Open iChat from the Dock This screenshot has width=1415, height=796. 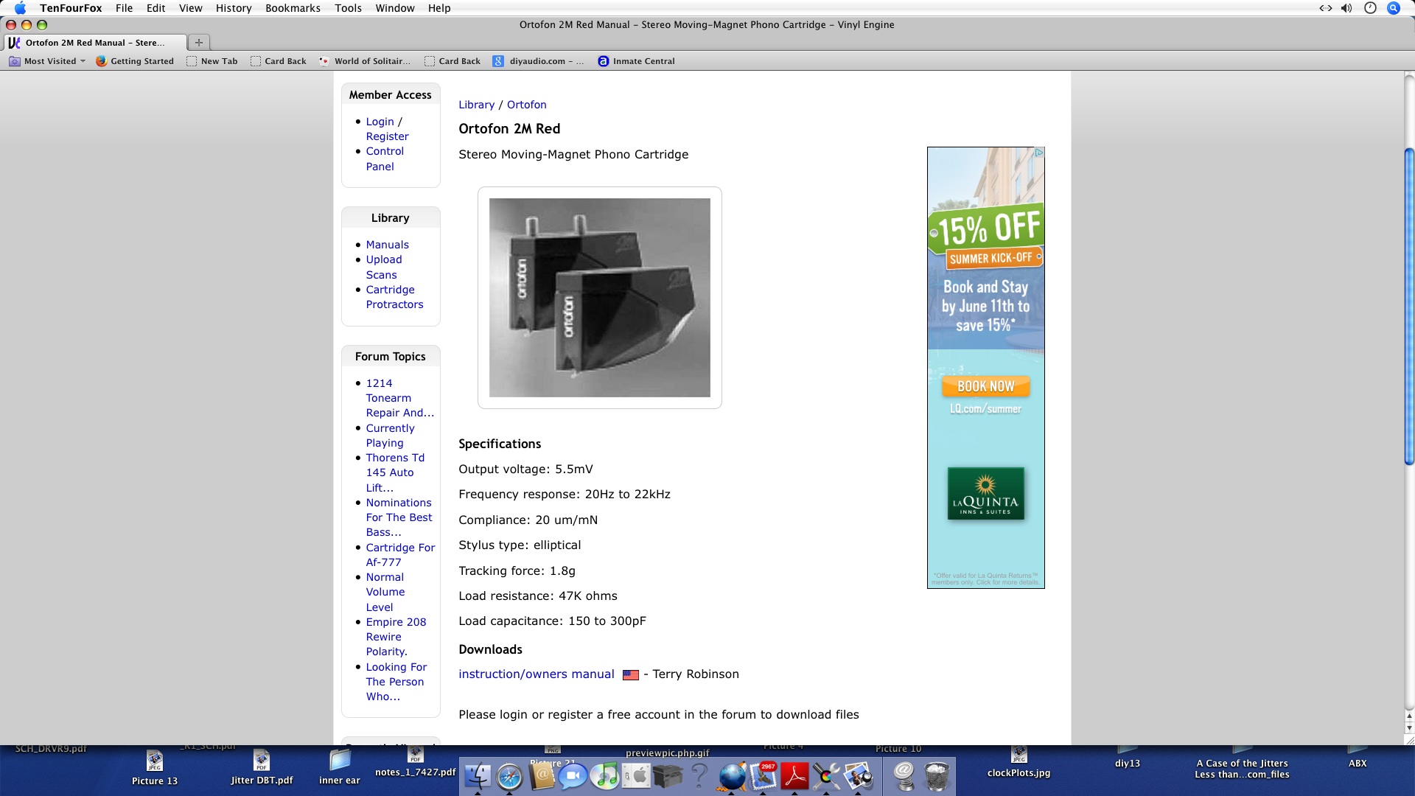pyautogui.click(x=573, y=775)
